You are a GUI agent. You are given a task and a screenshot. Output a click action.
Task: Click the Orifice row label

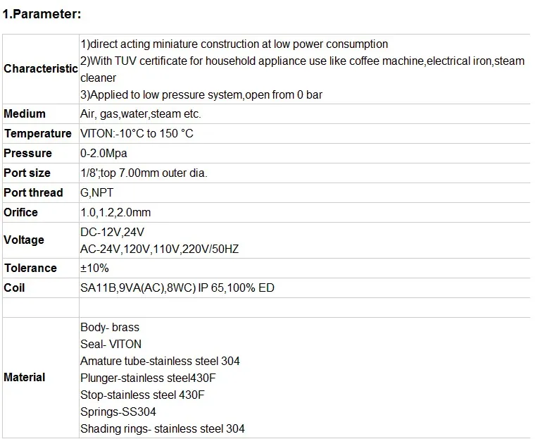(x=20, y=212)
